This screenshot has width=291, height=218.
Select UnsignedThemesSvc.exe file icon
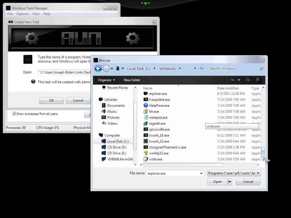(x=146, y=147)
